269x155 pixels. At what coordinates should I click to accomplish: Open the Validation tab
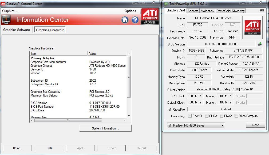click(x=207, y=11)
